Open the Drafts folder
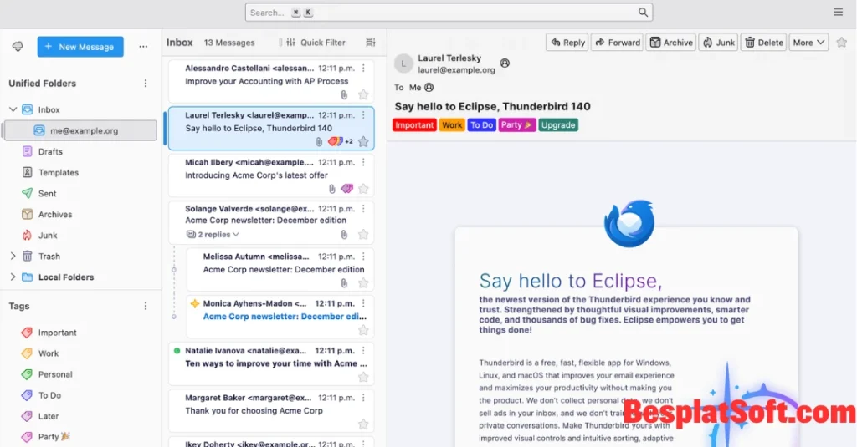This screenshot has width=857, height=447. click(50, 152)
